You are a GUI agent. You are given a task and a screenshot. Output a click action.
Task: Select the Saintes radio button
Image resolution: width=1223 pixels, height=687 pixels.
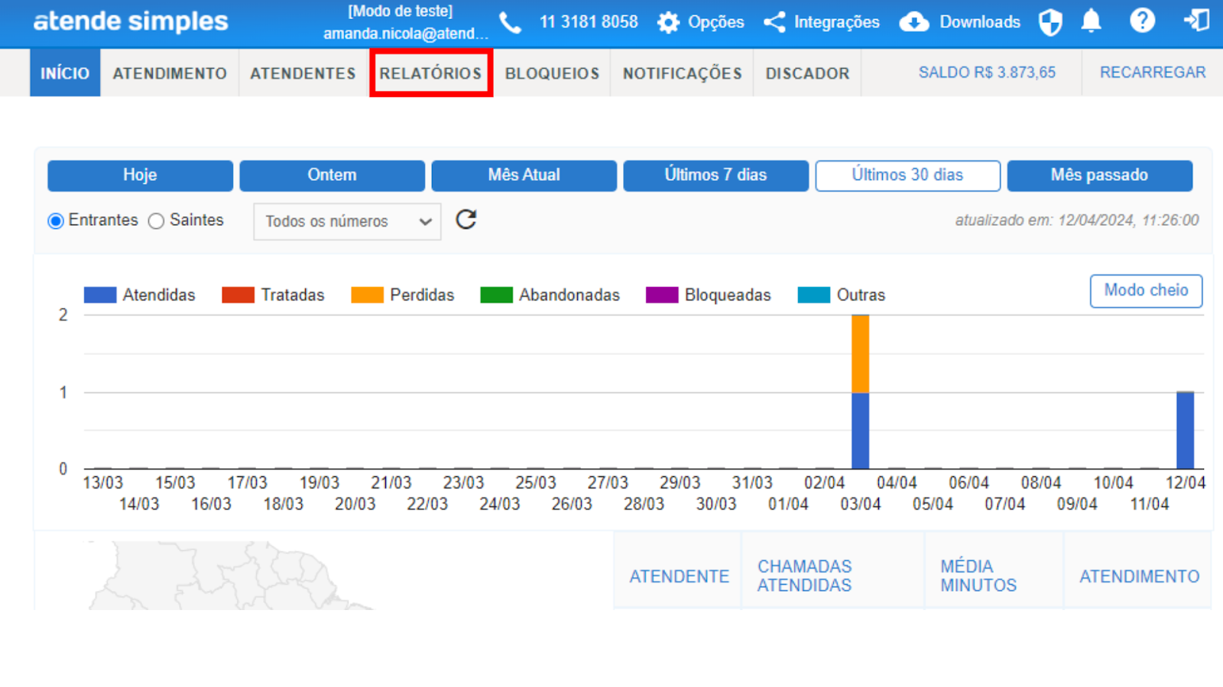click(x=157, y=221)
